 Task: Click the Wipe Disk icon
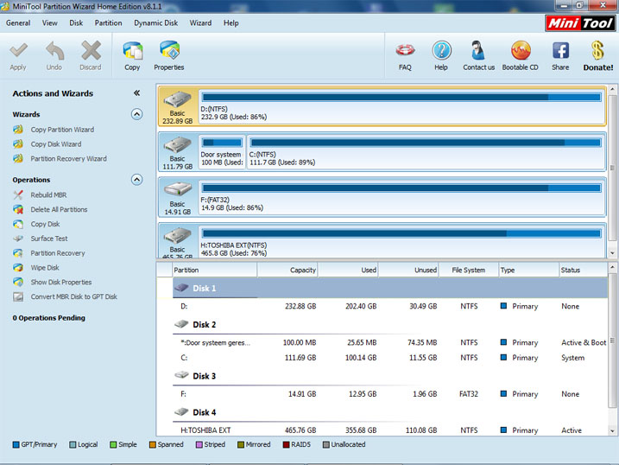[18, 267]
